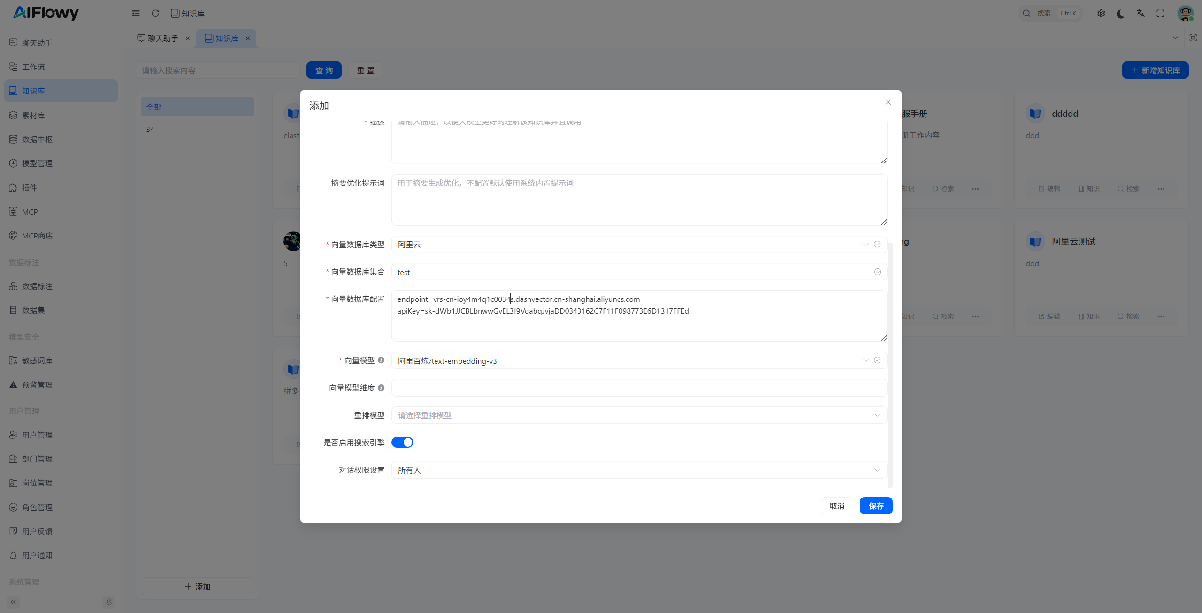Expand the 重排模型 selector
Image resolution: width=1202 pixels, height=613 pixels.
click(x=638, y=415)
